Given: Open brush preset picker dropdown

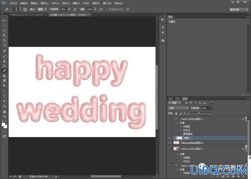Looking at the screenshot, I should click(20, 10).
